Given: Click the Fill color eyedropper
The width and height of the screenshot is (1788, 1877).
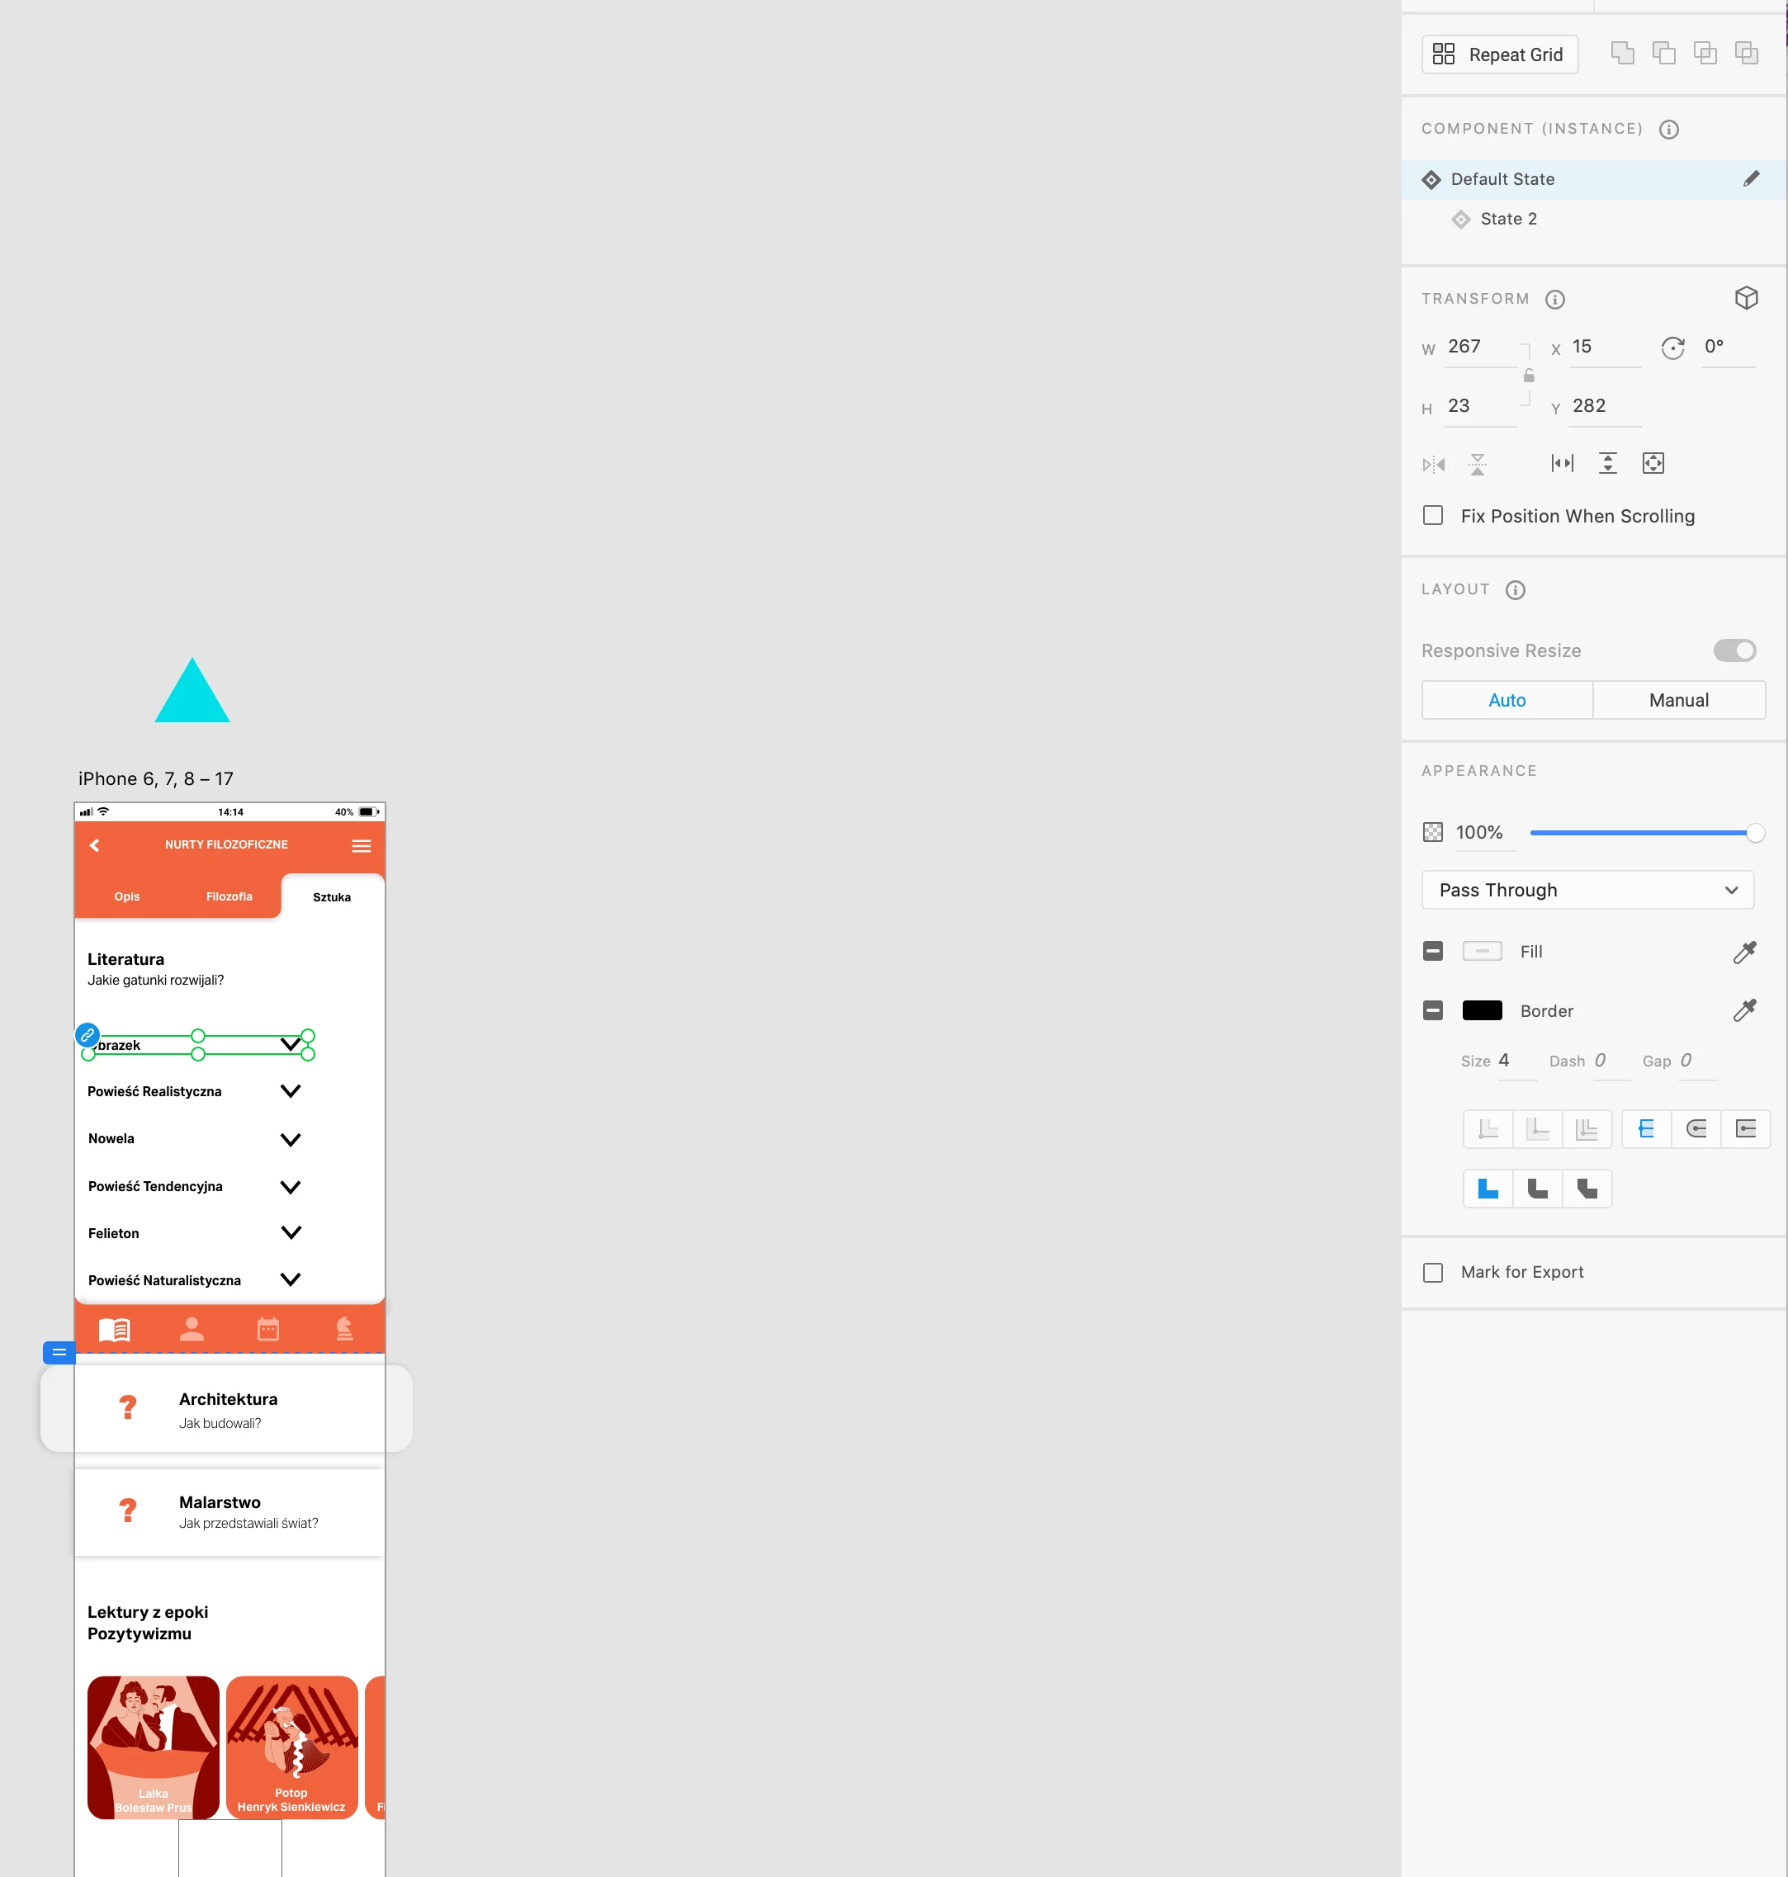Looking at the screenshot, I should 1743,952.
